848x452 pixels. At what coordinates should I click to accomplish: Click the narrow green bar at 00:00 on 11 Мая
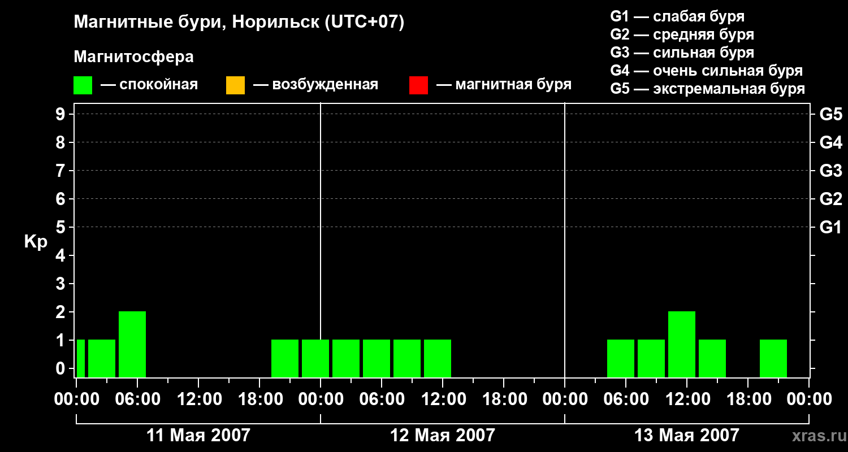81,358
